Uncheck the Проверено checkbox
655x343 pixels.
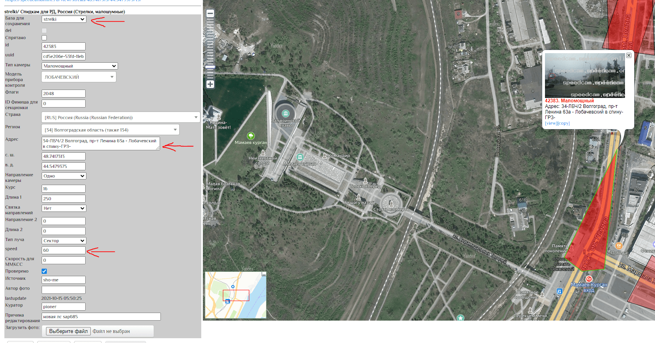(44, 271)
